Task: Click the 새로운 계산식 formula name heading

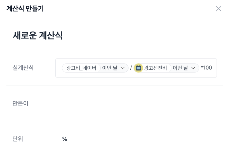Action: pyautogui.click(x=38, y=36)
